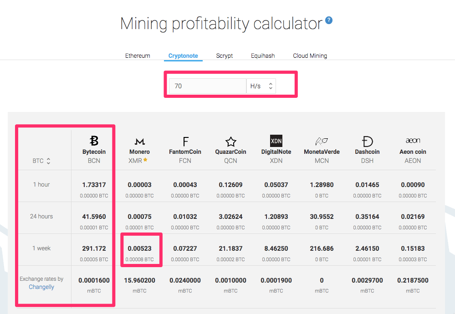Follow the Changelly exchange link

(x=41, y=287)
